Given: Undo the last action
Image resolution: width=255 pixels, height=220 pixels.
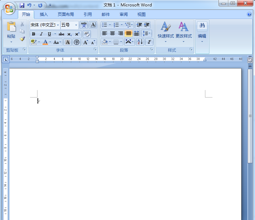Looking at the screenshot, I should 29,5.
